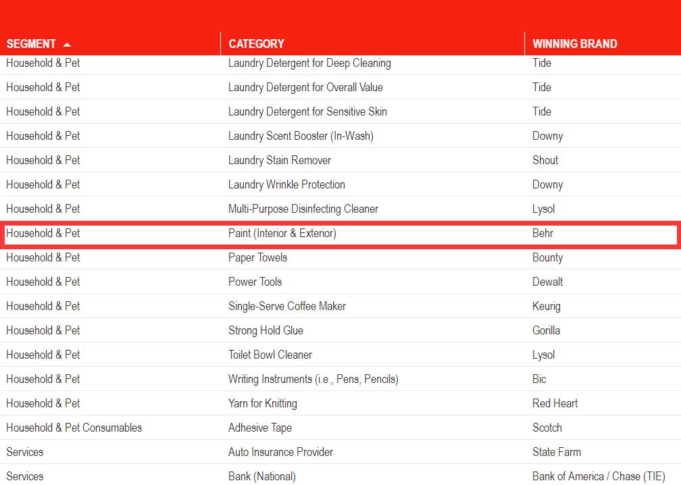Screen dimensions: 681x485
Task: Click 'Services' segment in the Auto Insurance row
Action: (25, 452)
